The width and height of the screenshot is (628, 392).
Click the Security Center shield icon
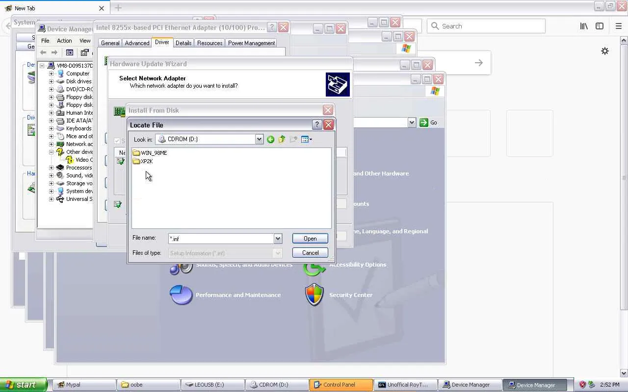[314, 294]
